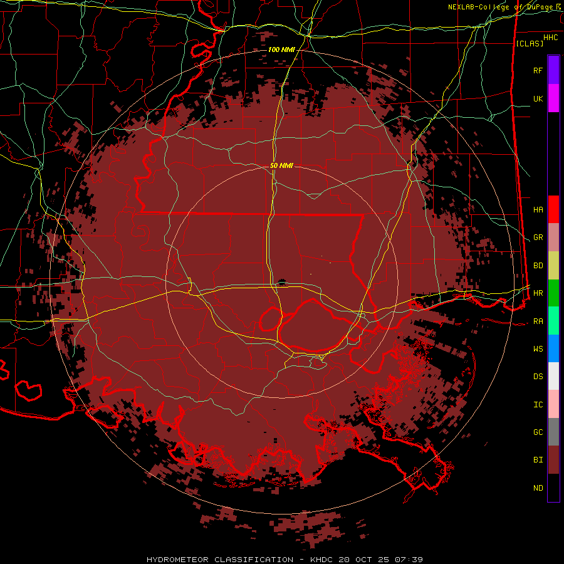Screen dimensions: 564x564
Task: Click the DS white legend swatch
Action: pyautogui.click(x=553, y=376)
